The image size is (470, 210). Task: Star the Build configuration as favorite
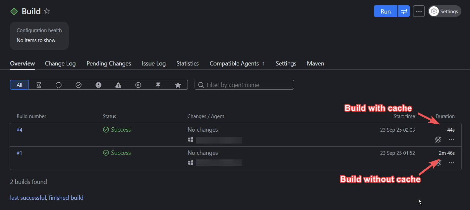click(x=47, y=11)
